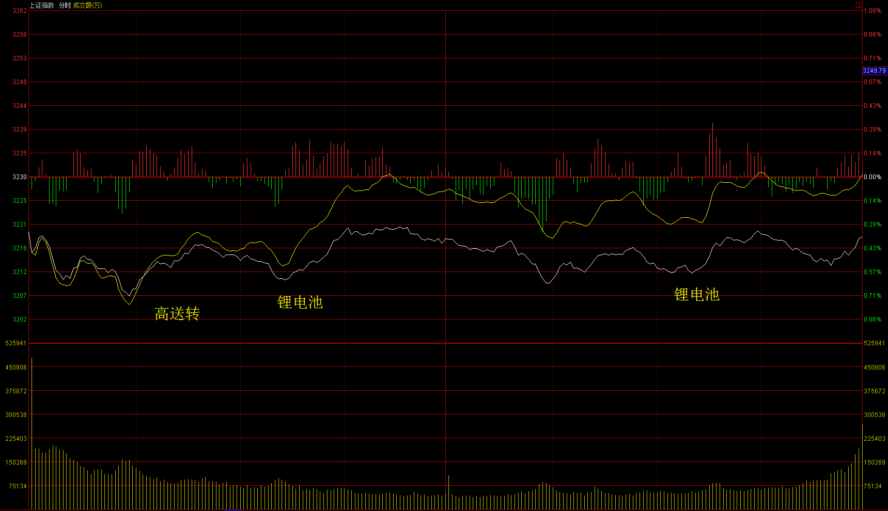Screen dimensions: 888x511
Task: Click the 高送转 annotation text
Action: tap(177, 313)
